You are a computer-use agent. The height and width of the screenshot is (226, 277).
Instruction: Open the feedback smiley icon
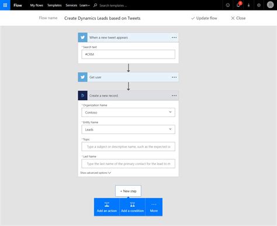(x=228, y=5)
